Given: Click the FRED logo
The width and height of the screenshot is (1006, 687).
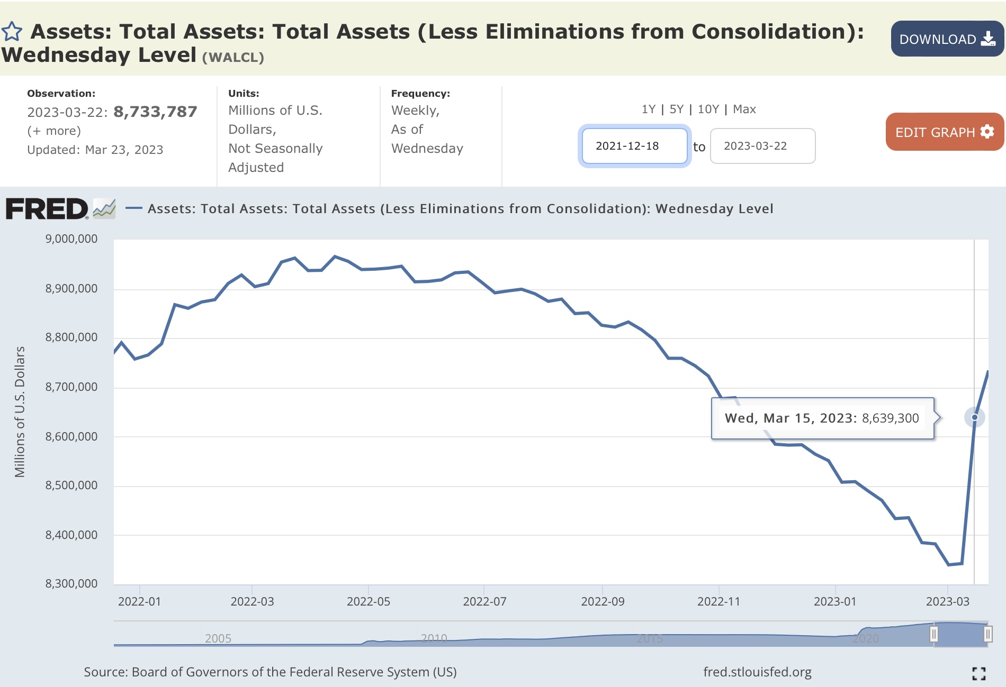Looking at the screenshot, I should (47, 209).
